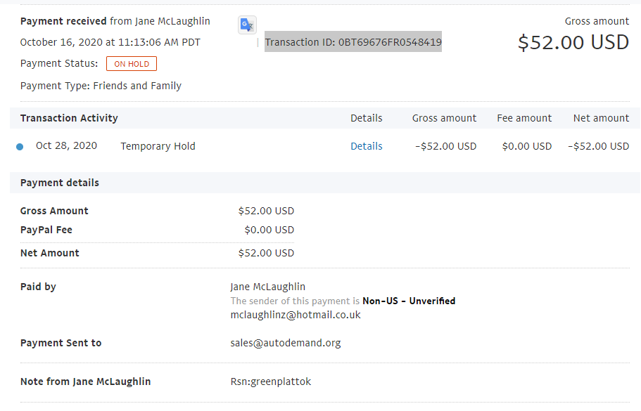Click the Temporary Hold activity label
Image resolution: width=641 pixels, height=411 pixels.
click(158, 146)
